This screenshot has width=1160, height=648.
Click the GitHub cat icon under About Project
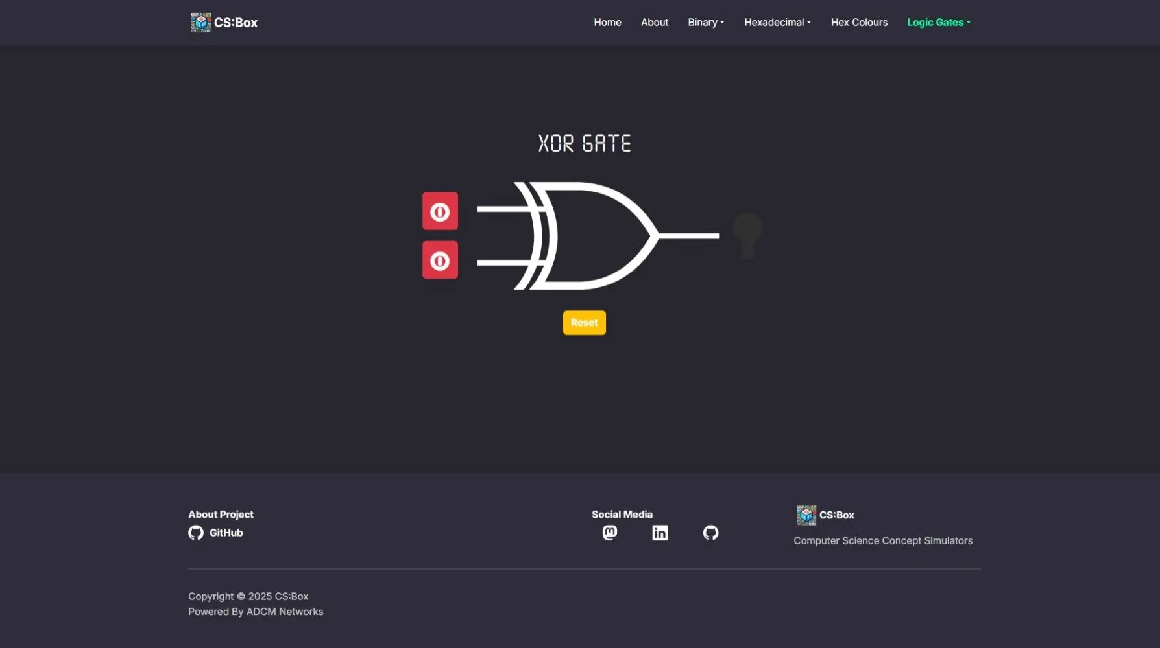click(196, 532)
